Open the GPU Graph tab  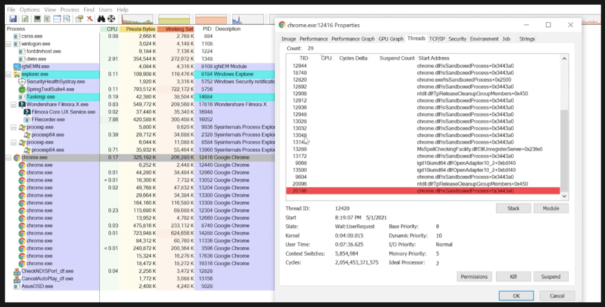pos(391,39)
